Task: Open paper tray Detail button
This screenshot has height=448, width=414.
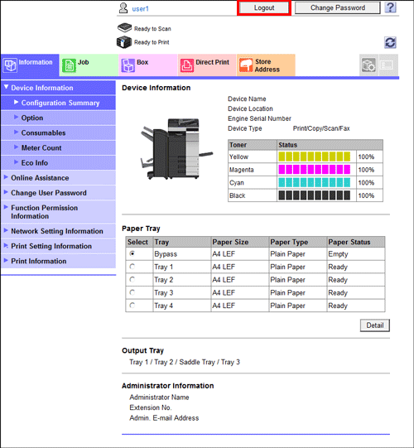Action: point(375,325)
